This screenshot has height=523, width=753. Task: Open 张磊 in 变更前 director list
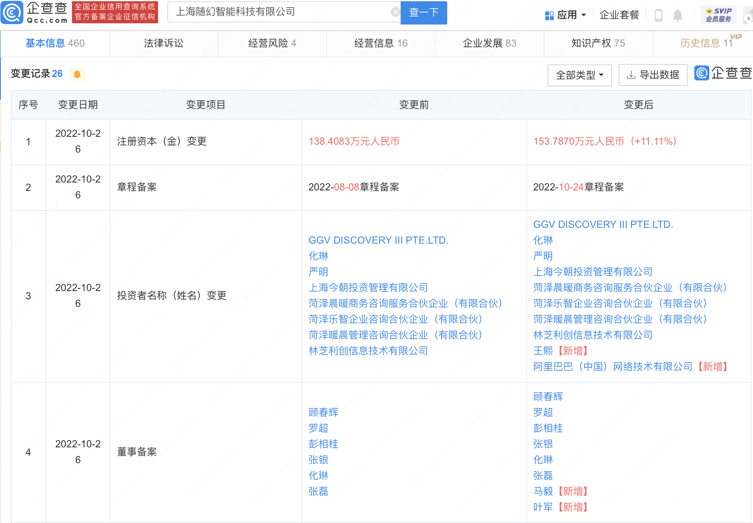pyautogui.click(x=318, y=491)
